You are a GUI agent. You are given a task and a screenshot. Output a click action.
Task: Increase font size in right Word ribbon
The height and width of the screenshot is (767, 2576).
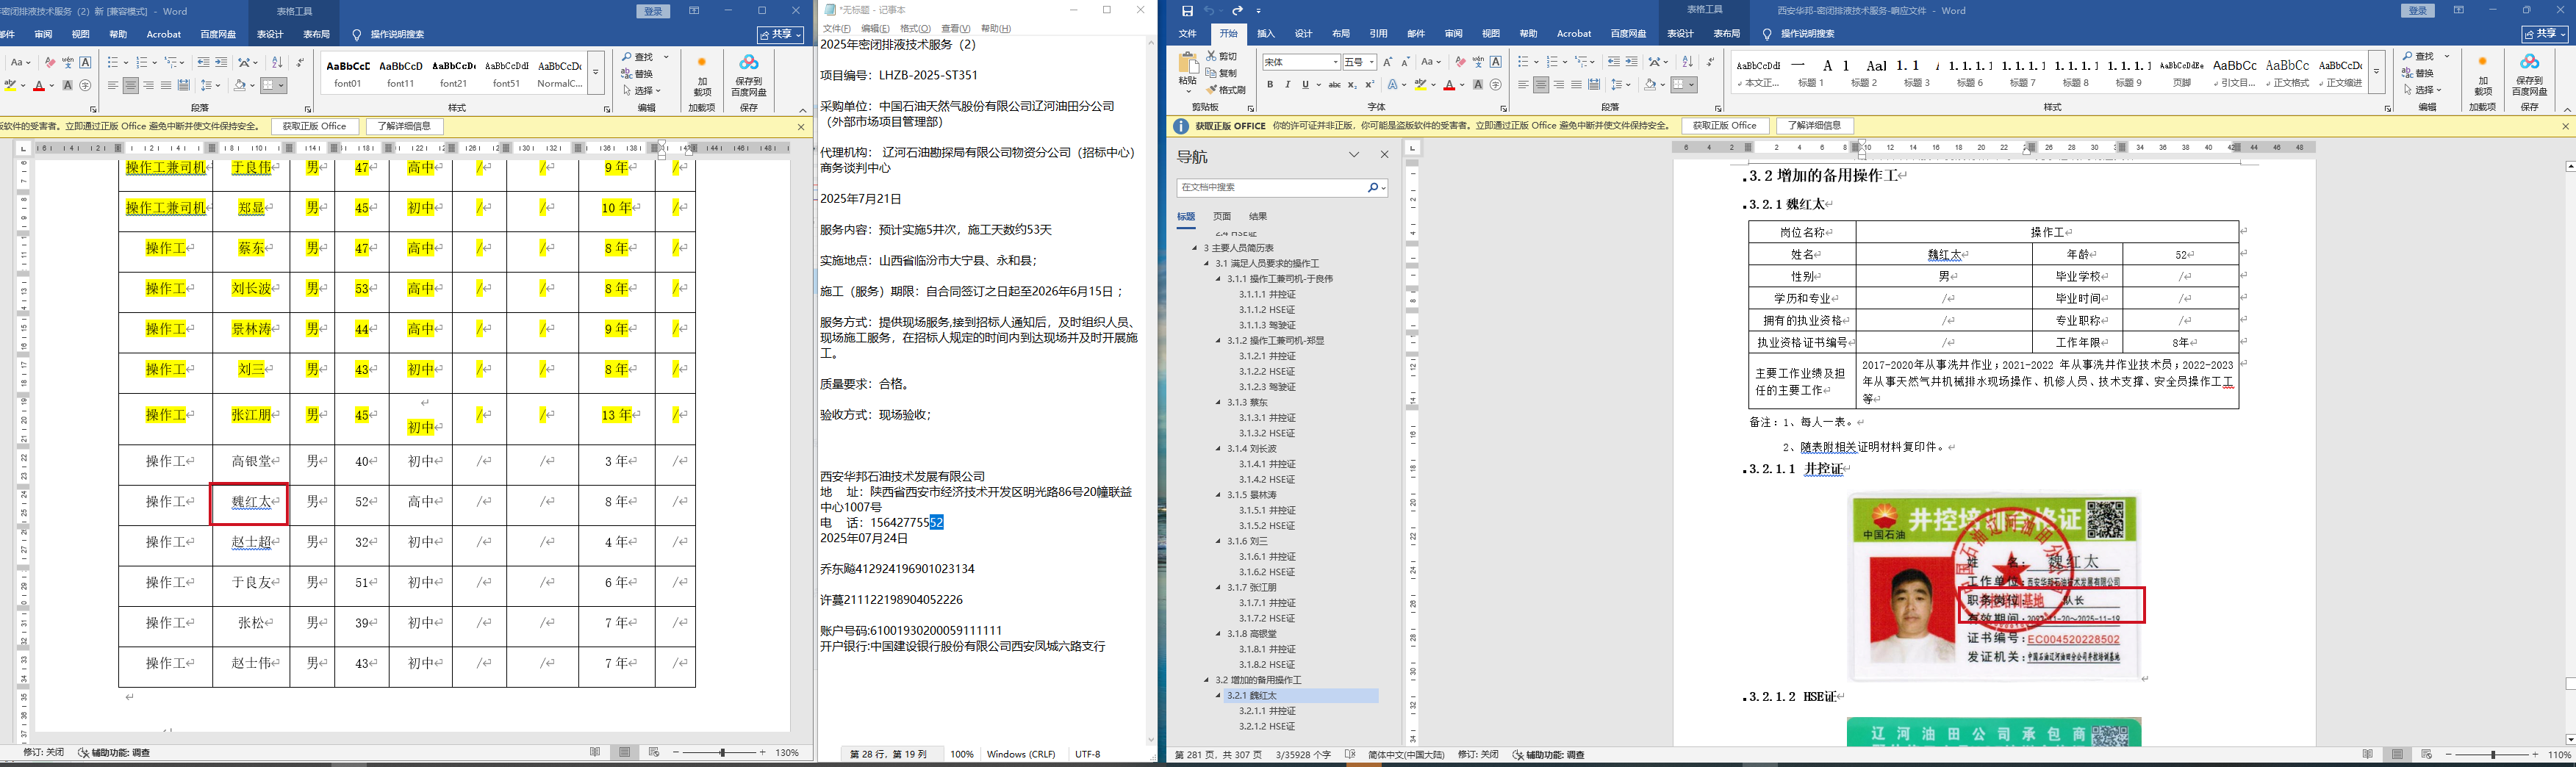point(1388,62)
